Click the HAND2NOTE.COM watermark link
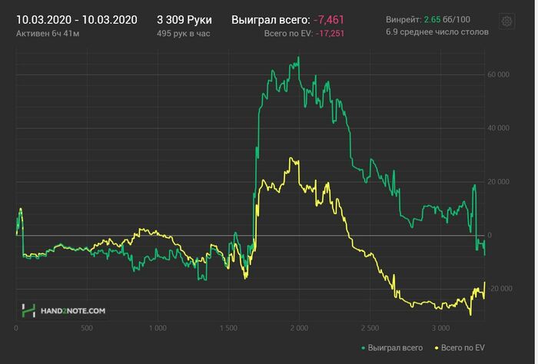This screenshot has width=538, height=364. click(74, 311)
